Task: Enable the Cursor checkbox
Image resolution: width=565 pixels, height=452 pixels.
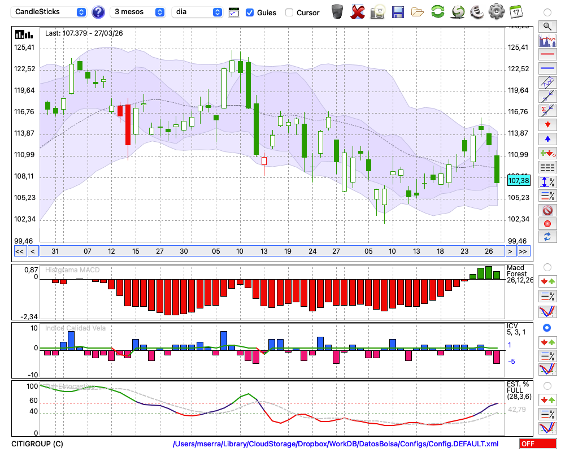Action: 289,12
